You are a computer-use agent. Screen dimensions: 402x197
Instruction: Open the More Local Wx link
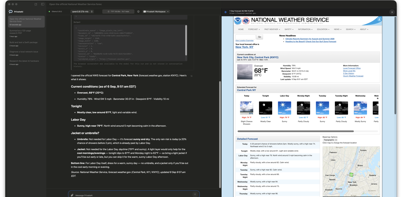click(x=349, y=71)
